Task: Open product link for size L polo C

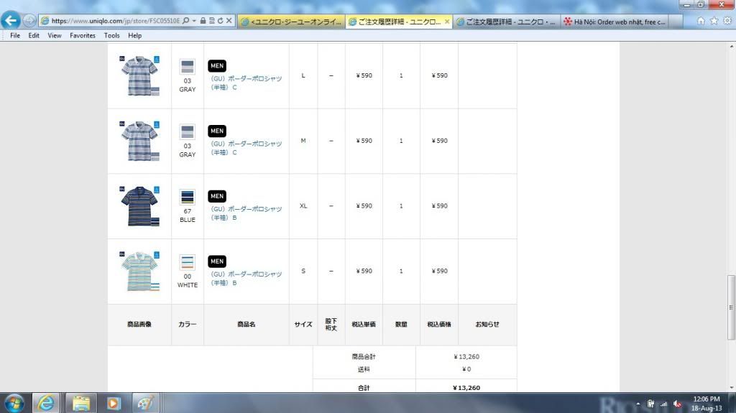Action: [x=246, y=83]
